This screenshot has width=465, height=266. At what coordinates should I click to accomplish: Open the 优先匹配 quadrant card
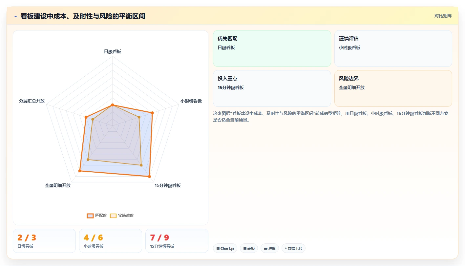[272, 48]
